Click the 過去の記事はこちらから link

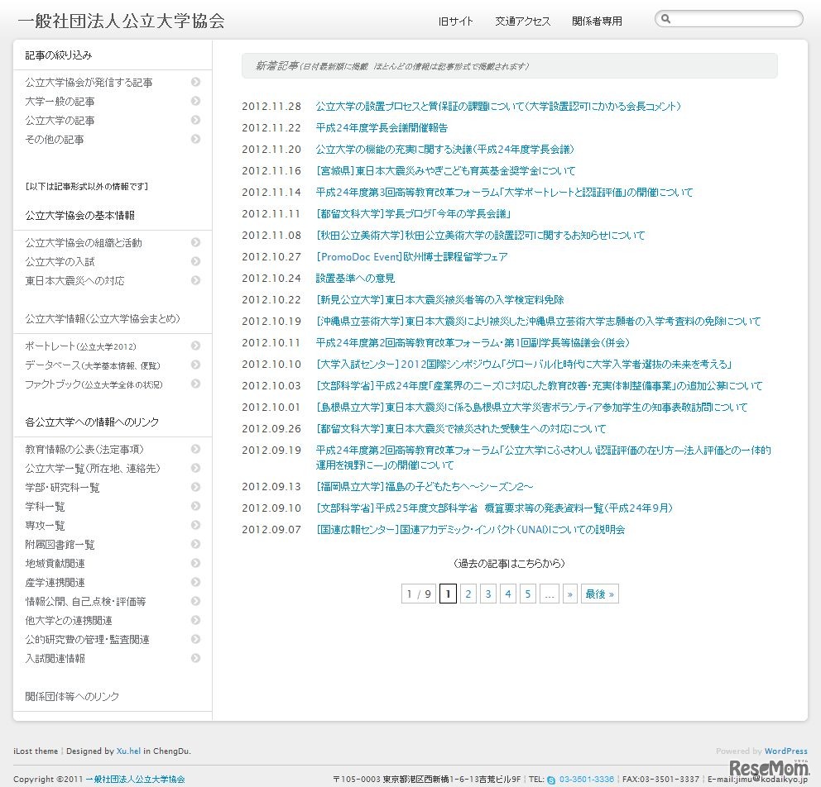point(509,563)
